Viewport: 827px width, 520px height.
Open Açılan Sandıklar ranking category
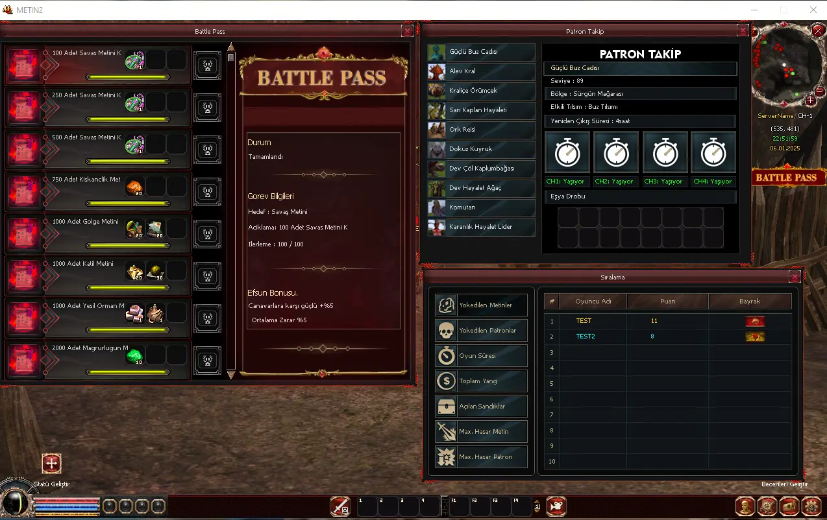coord(481,407)
